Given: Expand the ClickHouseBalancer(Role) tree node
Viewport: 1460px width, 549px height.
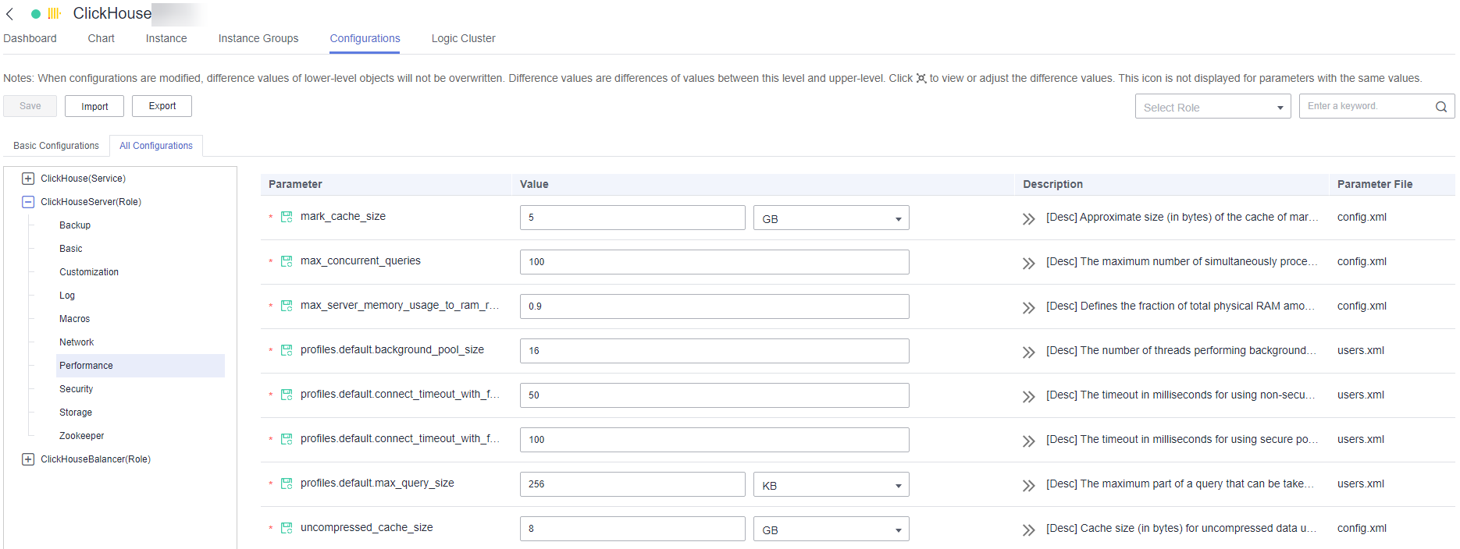Looking at the screenshot, I should 28,459.
